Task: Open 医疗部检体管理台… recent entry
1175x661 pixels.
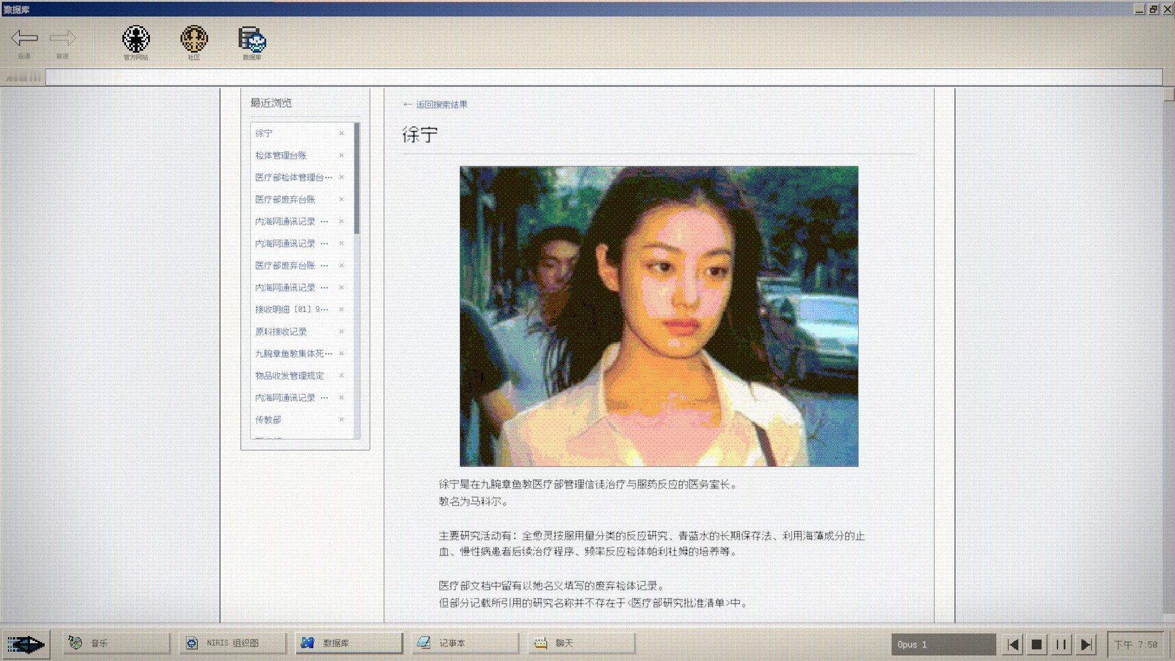Action: (294, 177)
